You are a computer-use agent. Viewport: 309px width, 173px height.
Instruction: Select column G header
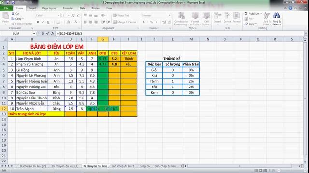coord(103,39)
